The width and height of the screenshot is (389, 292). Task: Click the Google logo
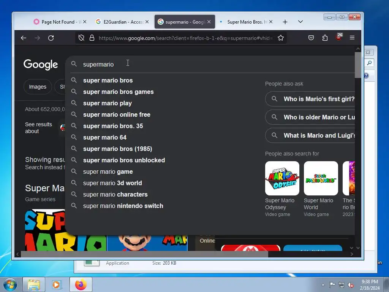click(x=41, y=65)
